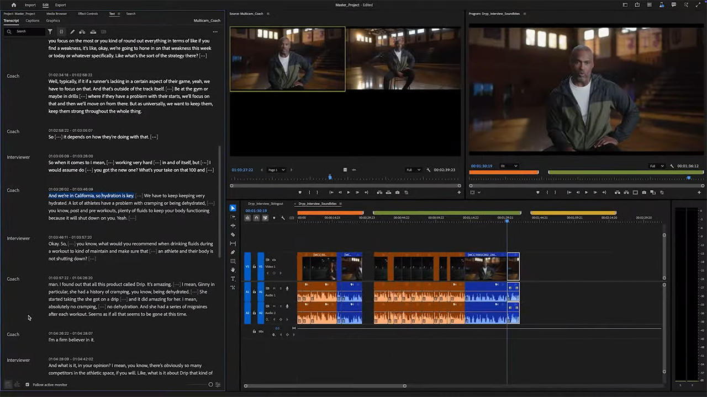Toggle the pause-markers display button in Transcript

(x=61, y=31)
